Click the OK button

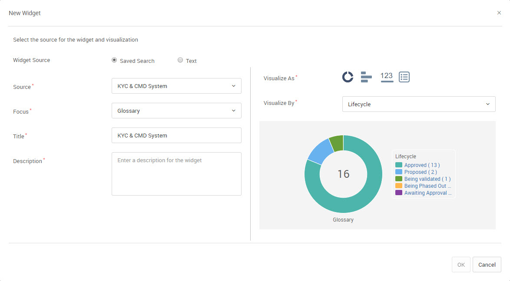(461, 265)
